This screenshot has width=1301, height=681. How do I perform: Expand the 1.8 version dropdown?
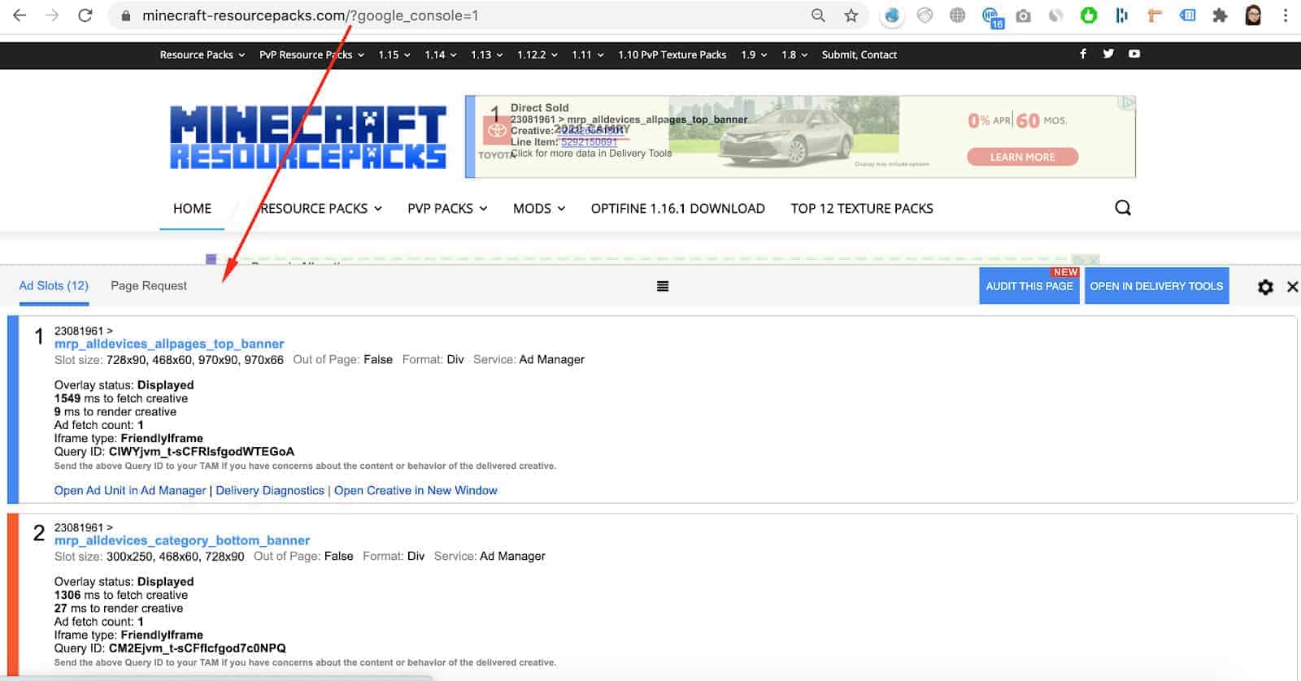(794, 54)
